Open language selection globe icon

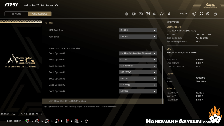pyautogui.click(x=194, y=13)
